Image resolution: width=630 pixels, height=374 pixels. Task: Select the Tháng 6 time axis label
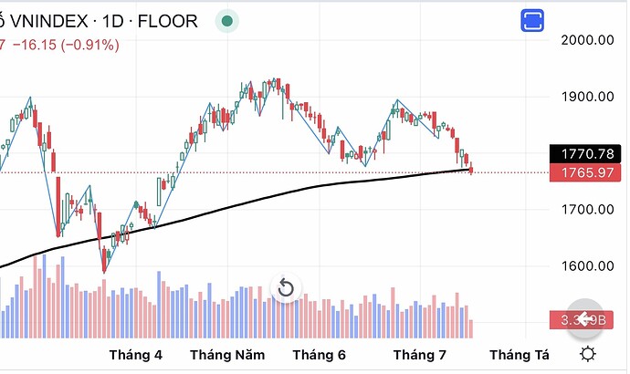(x=319, y=355)
